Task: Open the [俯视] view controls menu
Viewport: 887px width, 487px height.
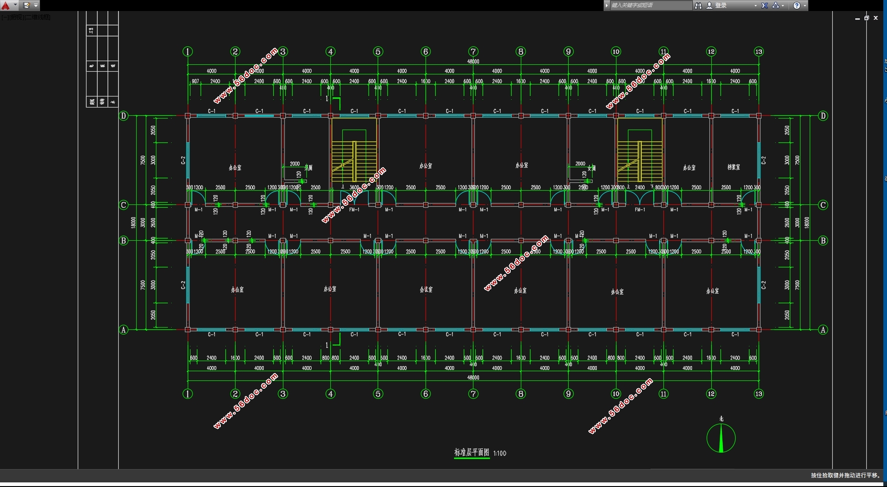Action: (x=16, y=17)
